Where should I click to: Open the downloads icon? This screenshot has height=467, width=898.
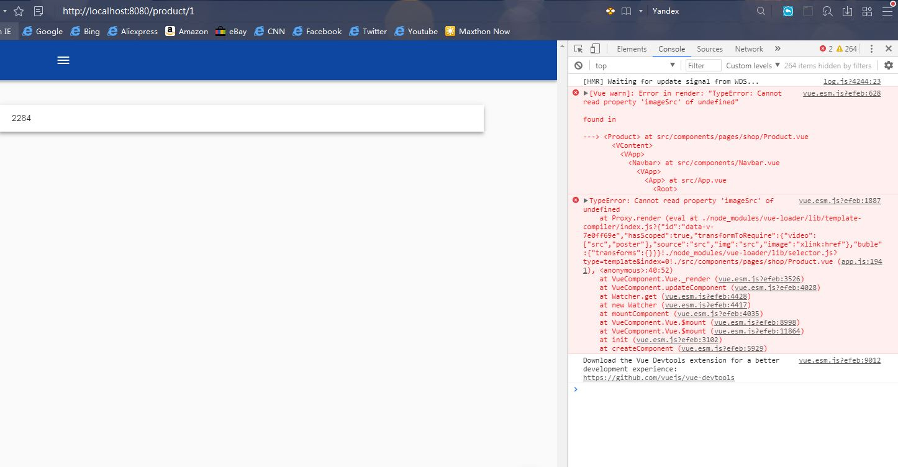pyautogui.click(x=847, y=11)
